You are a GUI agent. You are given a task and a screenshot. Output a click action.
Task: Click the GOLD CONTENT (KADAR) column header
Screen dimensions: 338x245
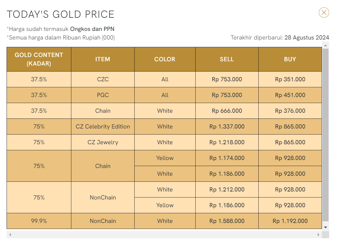coord(39,59)
